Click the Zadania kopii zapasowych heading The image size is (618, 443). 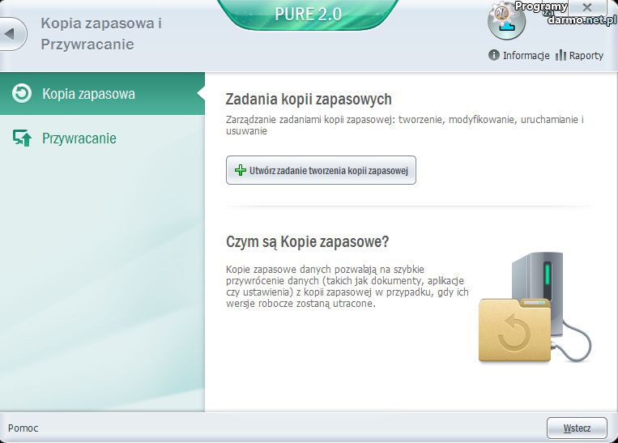point(309,99)
